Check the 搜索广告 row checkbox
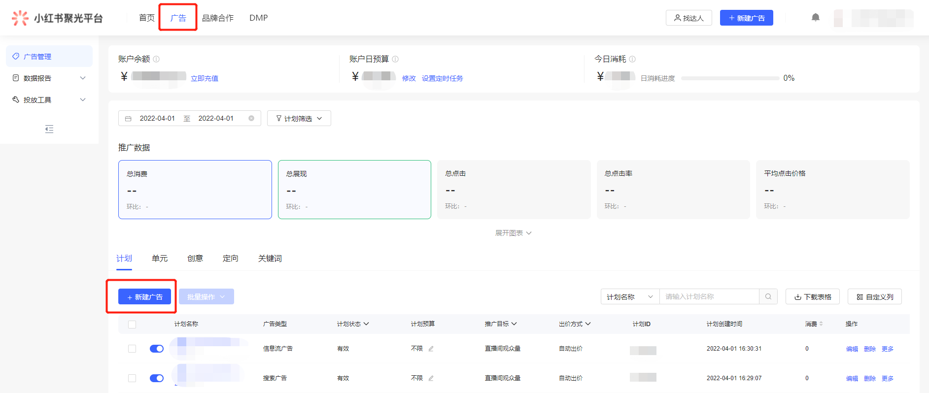Viewport: 929px width, 393px height. [132, 378]
